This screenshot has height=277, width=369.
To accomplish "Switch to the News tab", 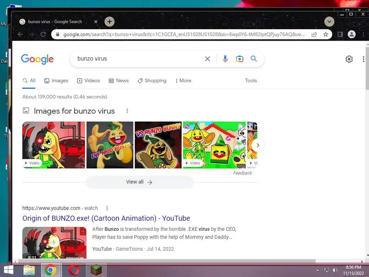I will [x=119, y=80].
